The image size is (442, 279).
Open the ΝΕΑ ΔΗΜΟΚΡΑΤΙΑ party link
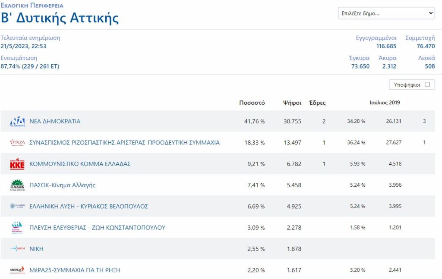[x=55, y=122]
